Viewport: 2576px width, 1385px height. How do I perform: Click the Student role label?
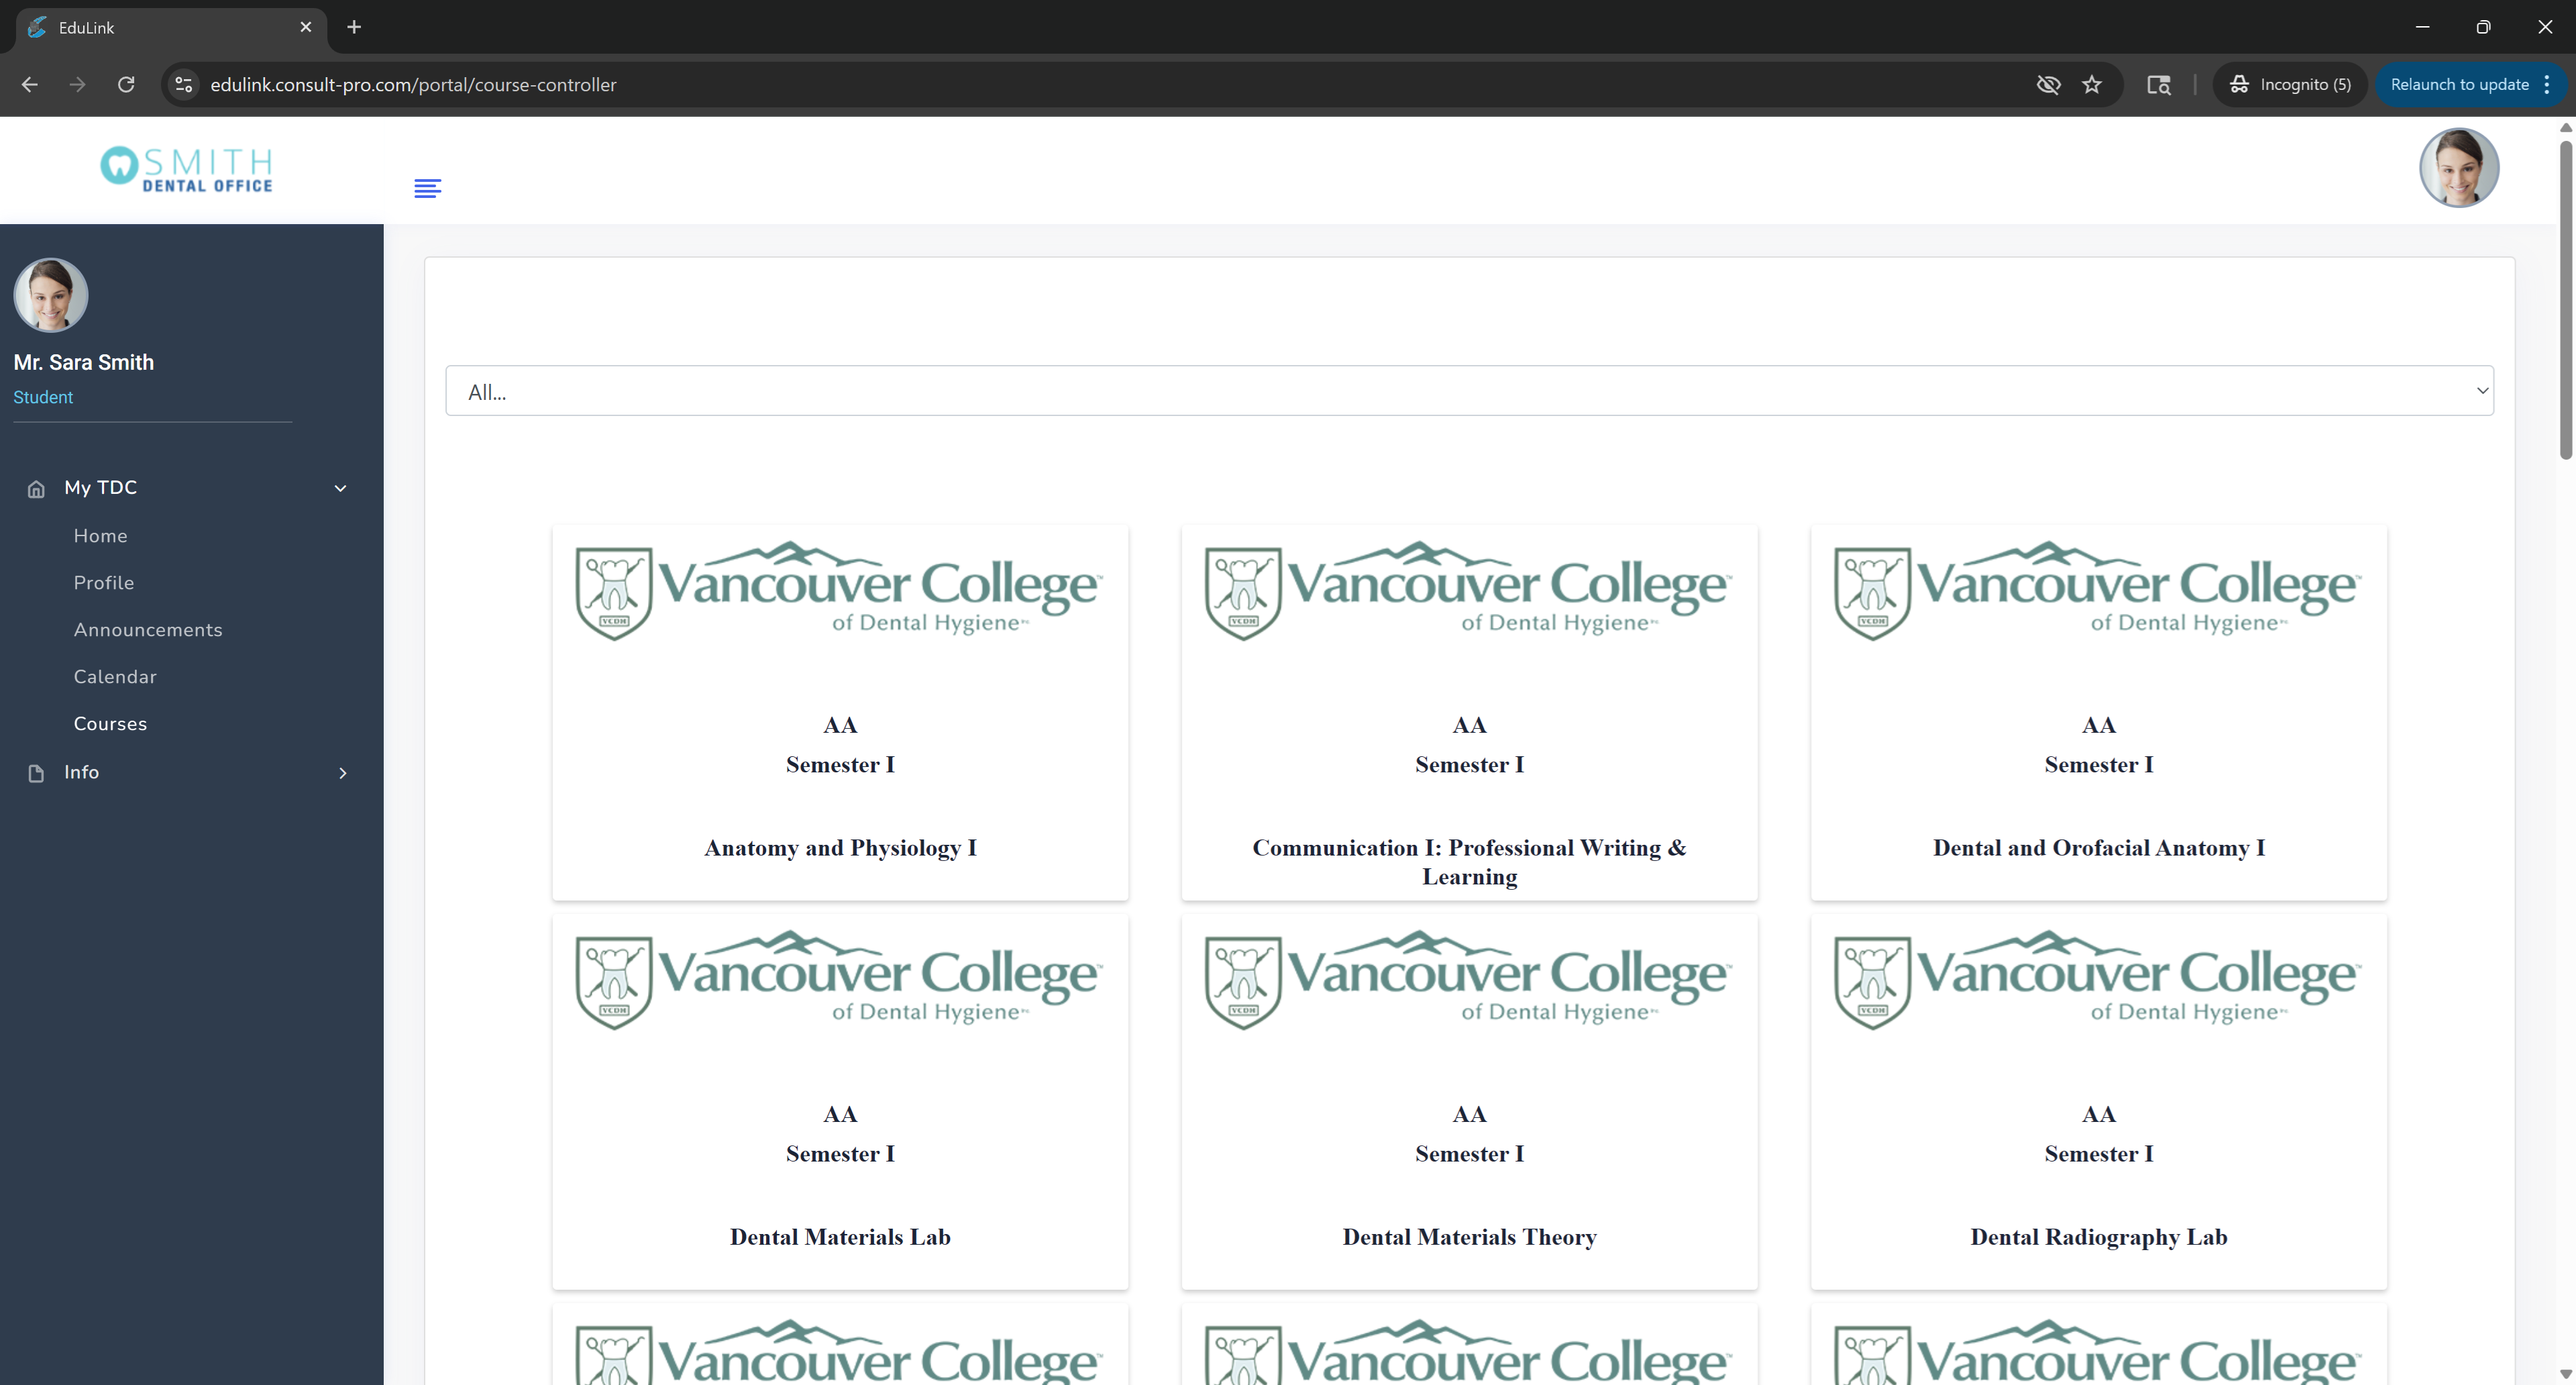[x=43, y=397]
